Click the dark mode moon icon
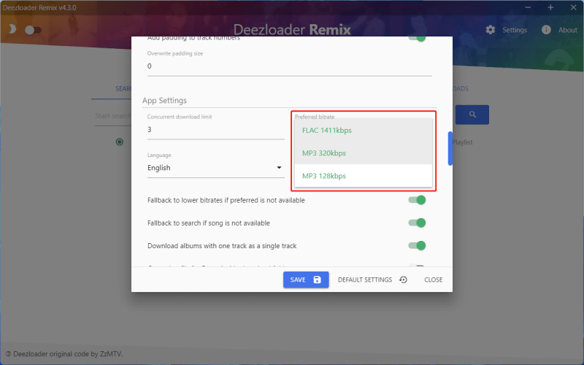 click(12, 30)
